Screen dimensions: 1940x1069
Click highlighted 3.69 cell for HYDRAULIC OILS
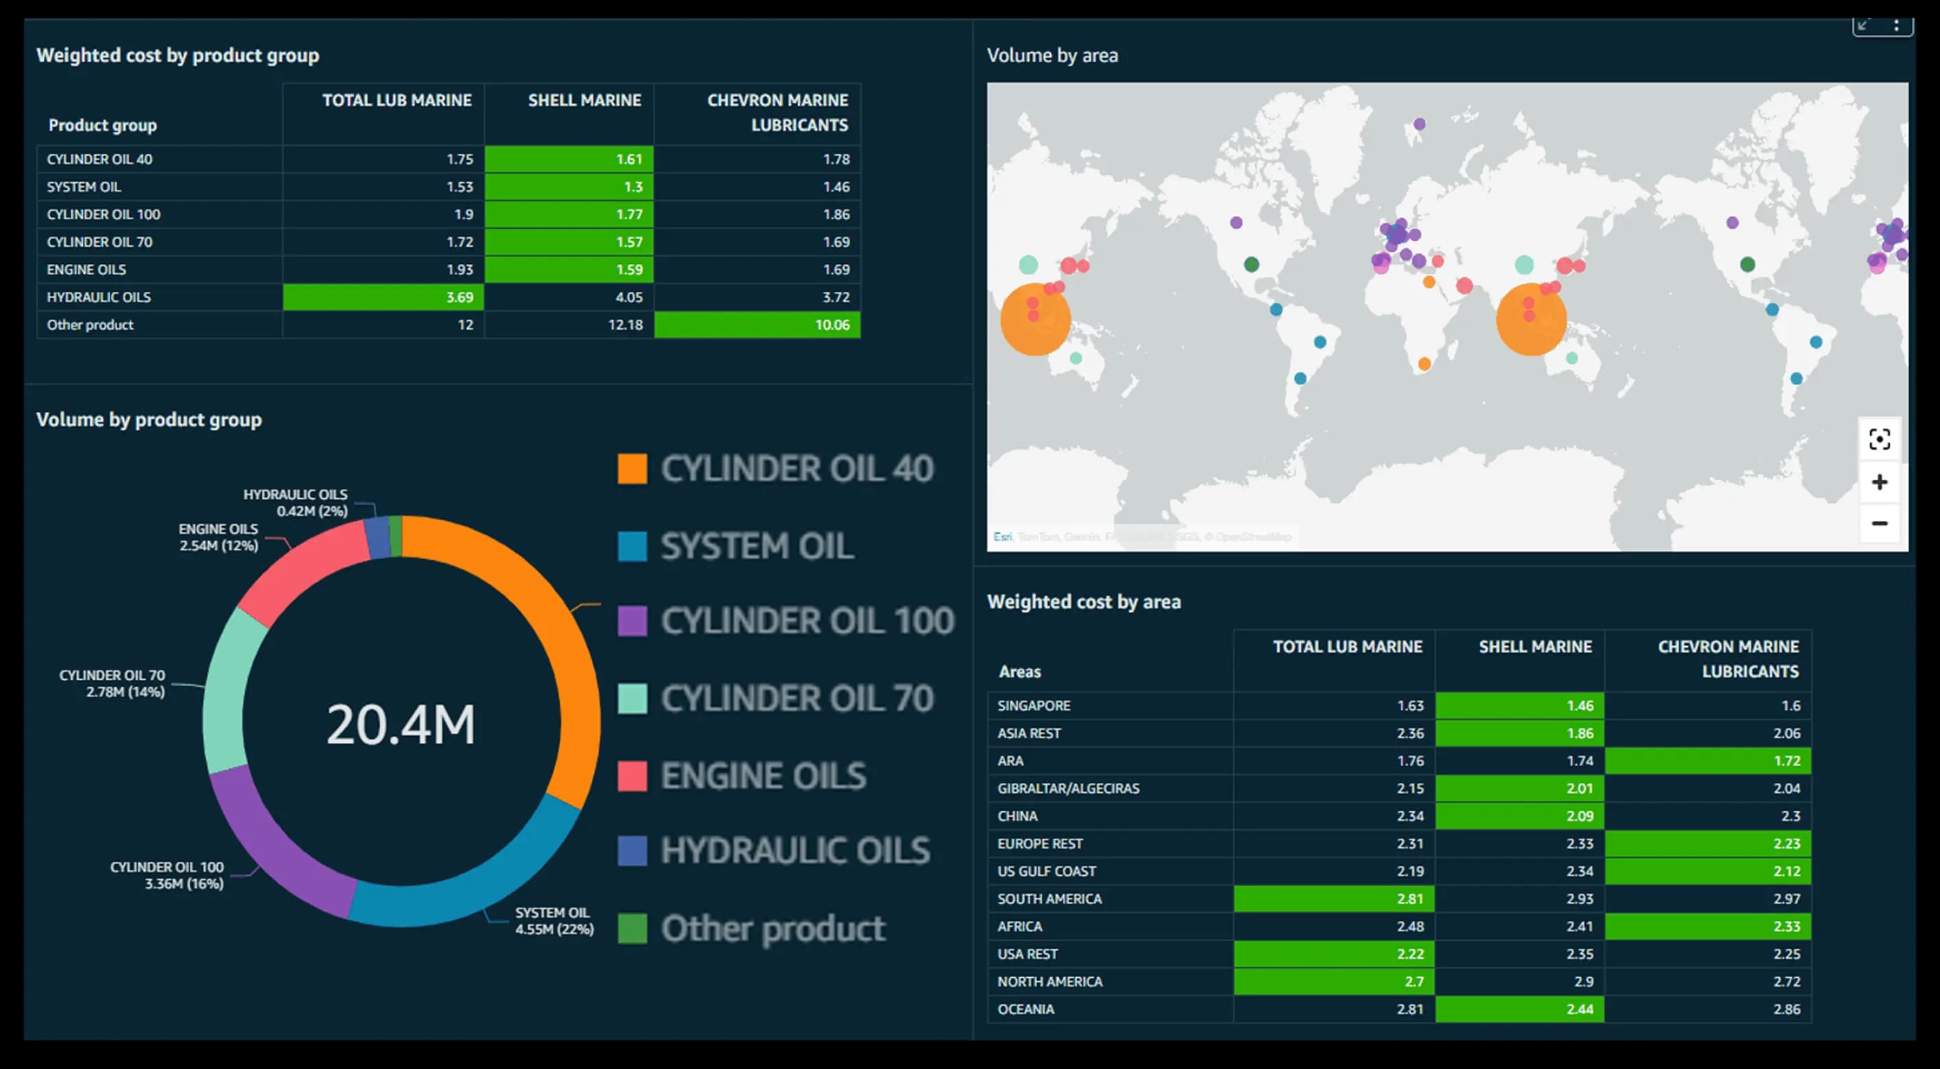(384, 297)
